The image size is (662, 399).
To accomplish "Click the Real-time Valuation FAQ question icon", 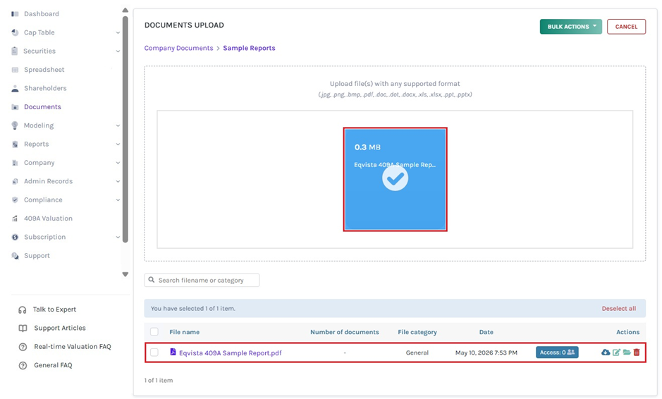I will [x=23, y=347].
